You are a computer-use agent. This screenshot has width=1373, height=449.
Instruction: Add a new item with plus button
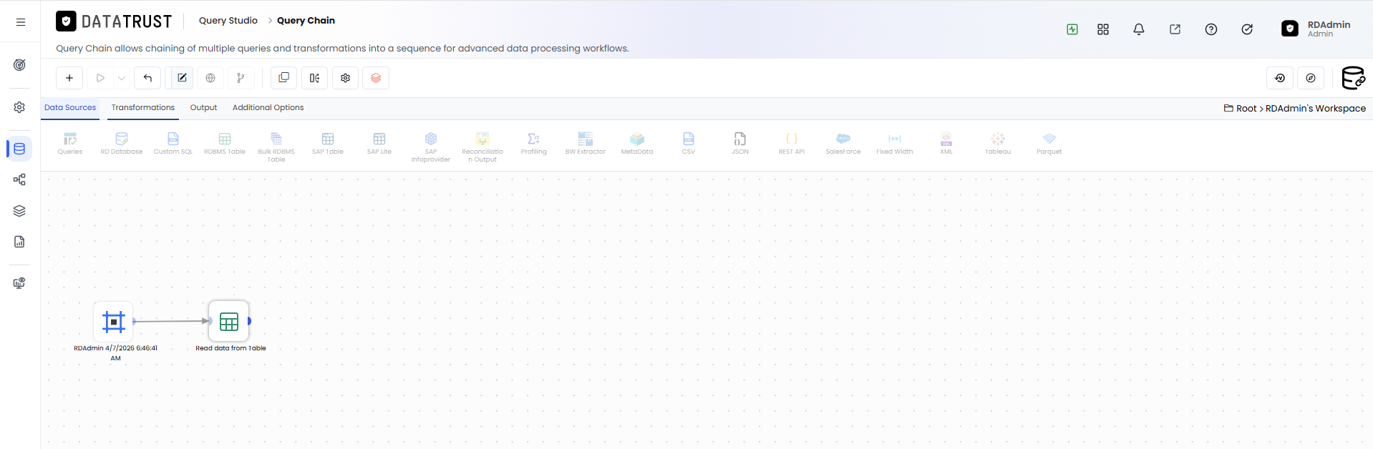[69, 78]
